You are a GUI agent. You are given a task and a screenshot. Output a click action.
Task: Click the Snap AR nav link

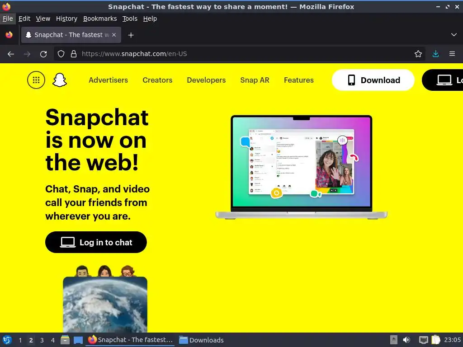pos(255,80)
